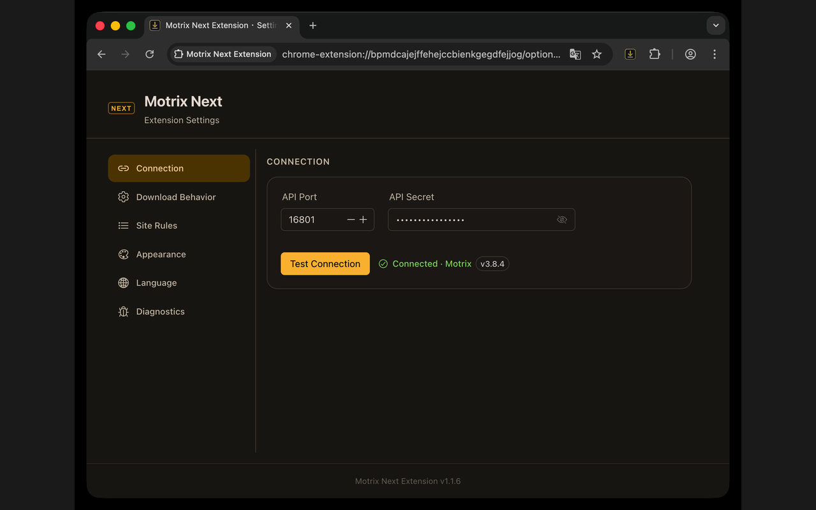This screenshot has height=510, width=816.
Task: Translate this page icon
Action: click(575, 54)
